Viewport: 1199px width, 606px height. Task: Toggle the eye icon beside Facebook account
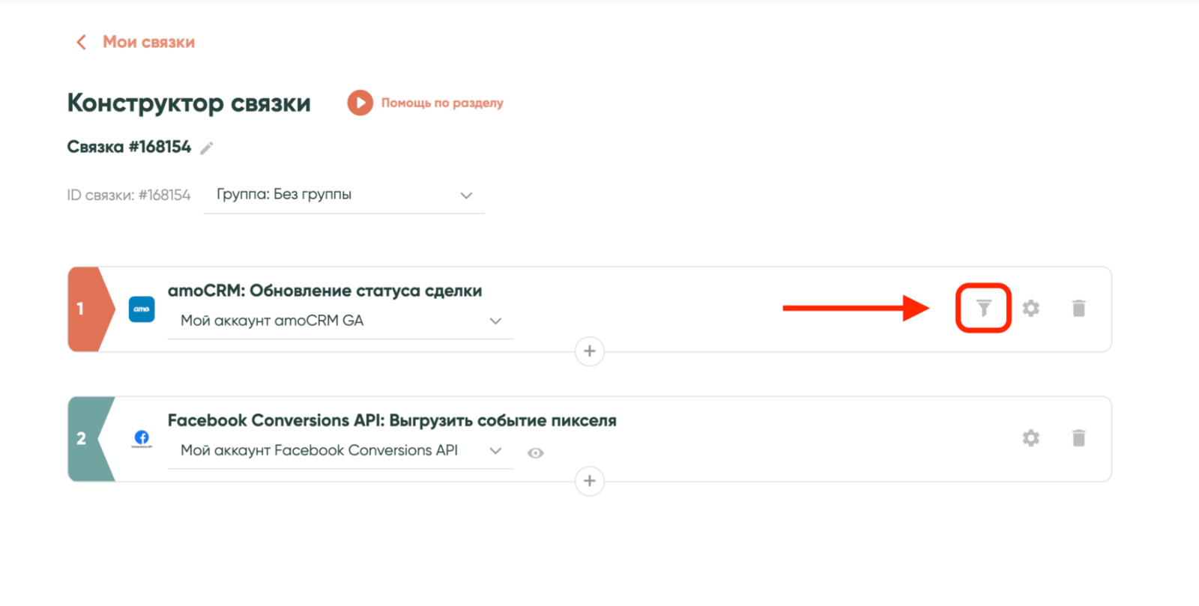(x=535, y=453)
